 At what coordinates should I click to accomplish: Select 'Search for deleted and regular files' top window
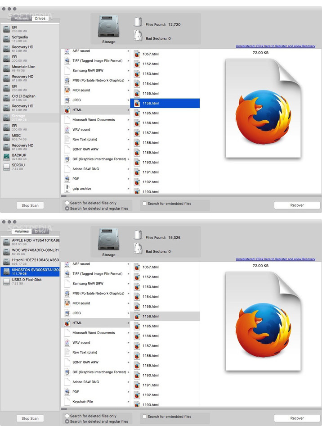pyautogui.click(x=67, y=208)
